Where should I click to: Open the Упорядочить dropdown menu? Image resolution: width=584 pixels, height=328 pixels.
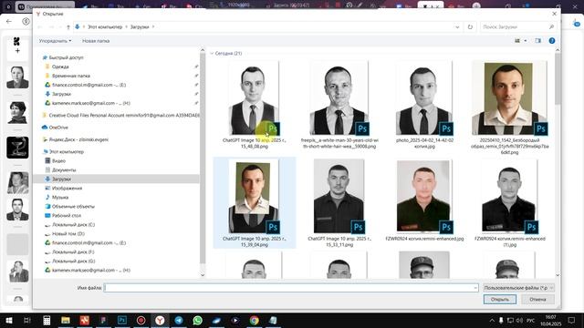coord(55,41)
